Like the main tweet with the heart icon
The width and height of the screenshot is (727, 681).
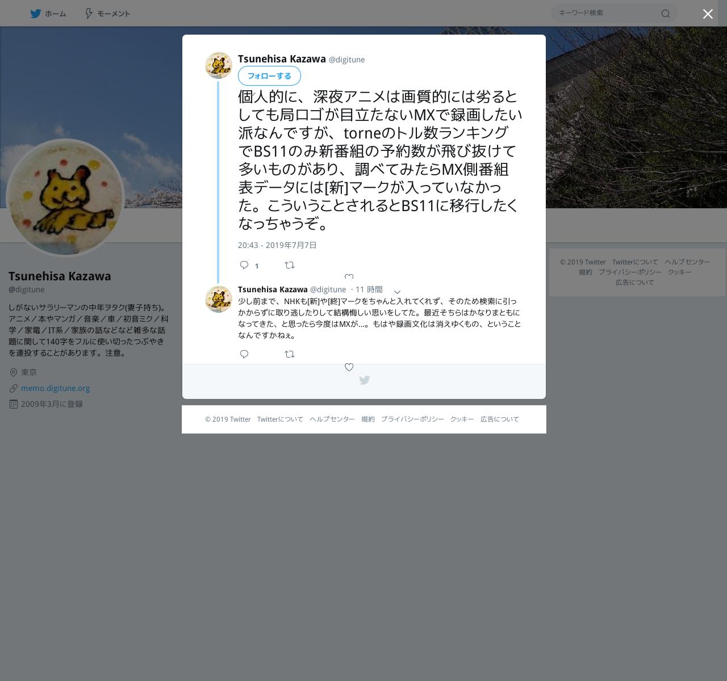pos(349,277)
